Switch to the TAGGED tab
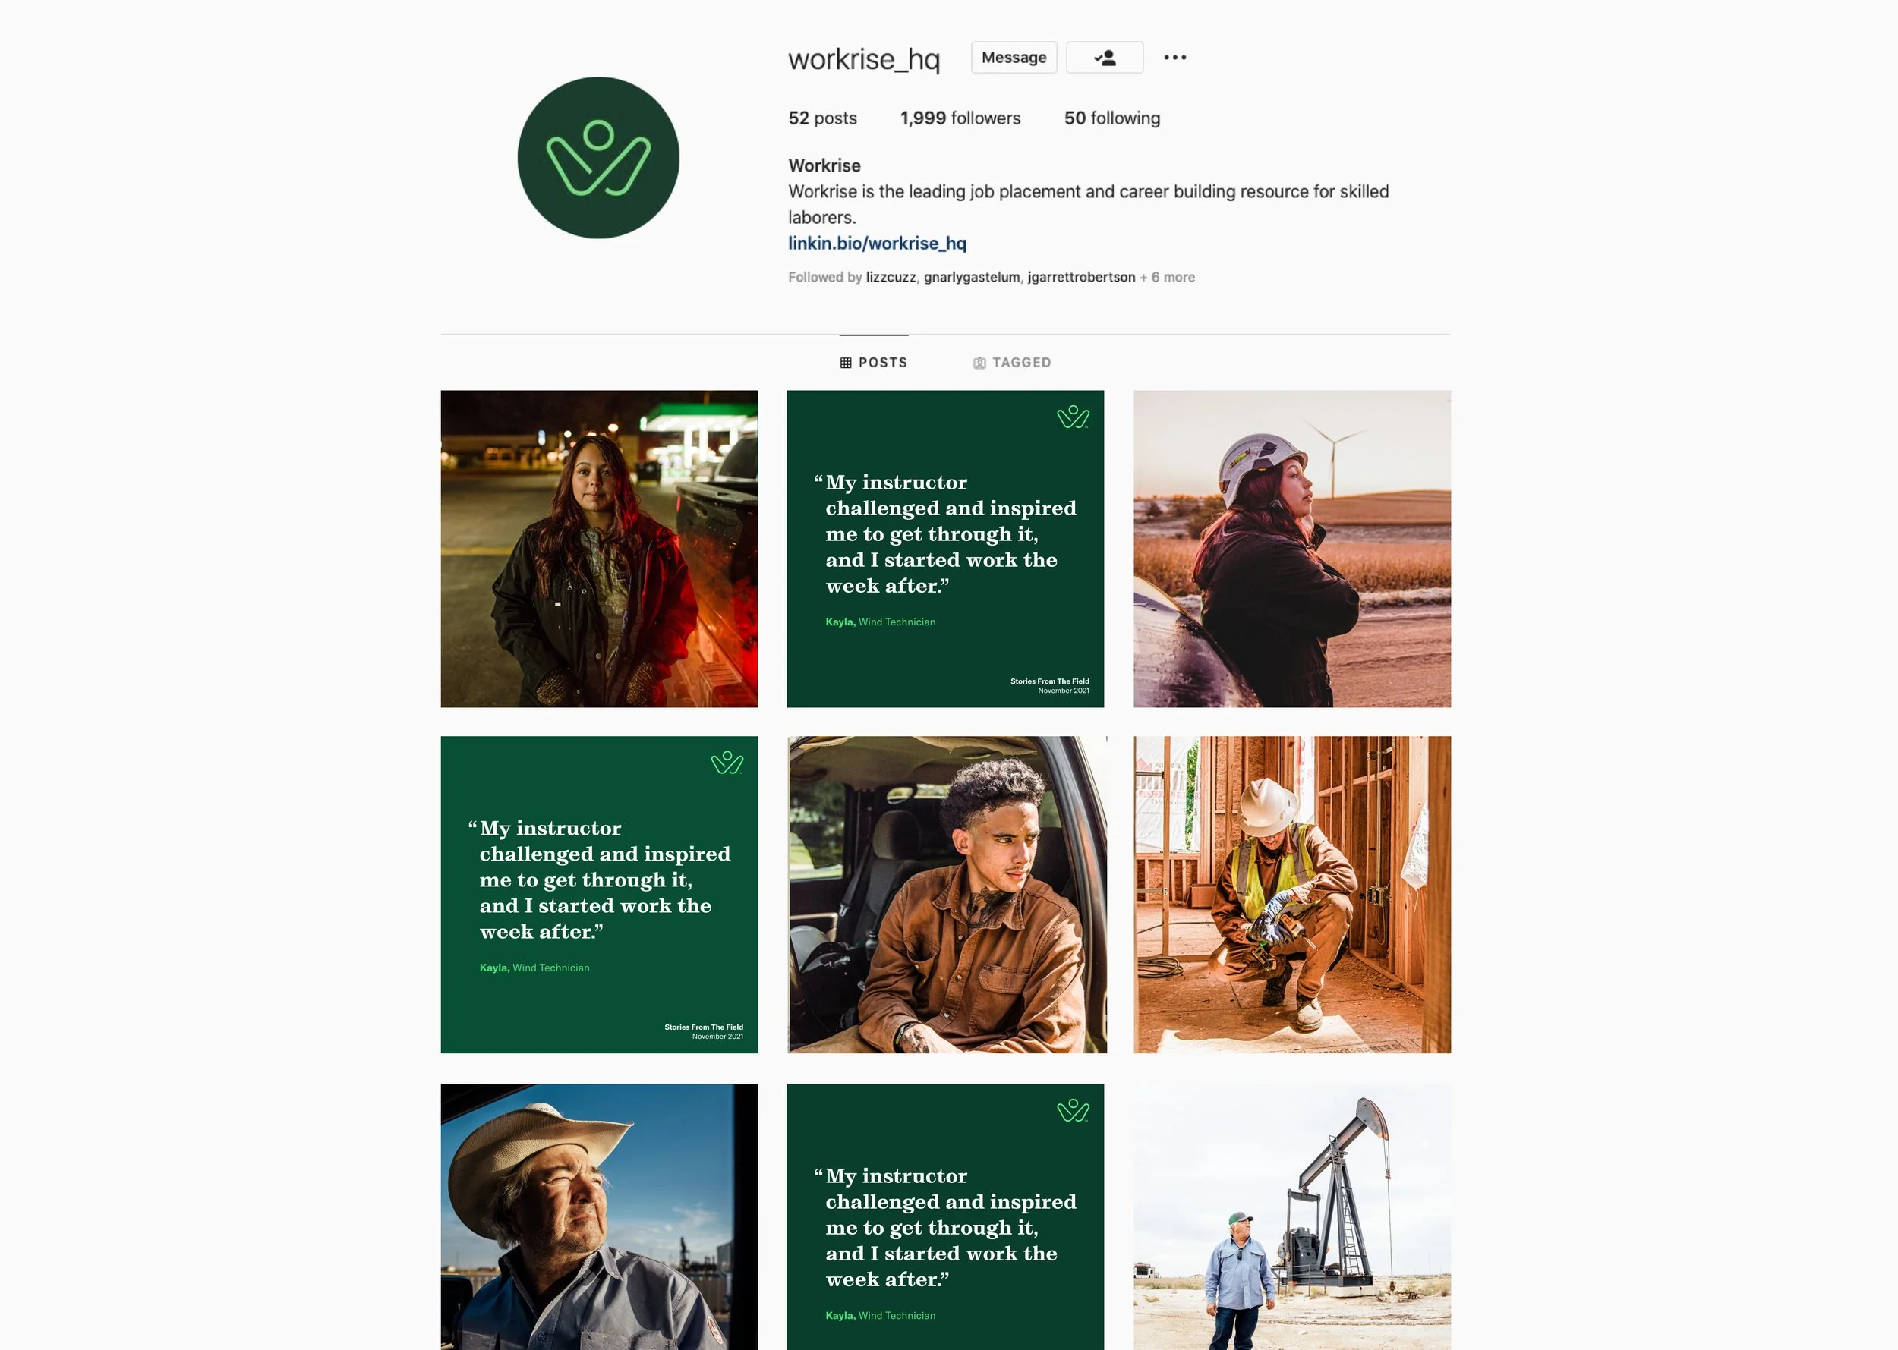This screenshot has height=1350, width=1898. pyautogui.click(x=1012, y=363)
